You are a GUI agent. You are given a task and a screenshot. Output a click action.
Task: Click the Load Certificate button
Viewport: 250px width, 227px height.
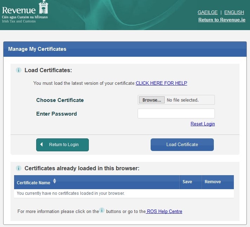182,145
